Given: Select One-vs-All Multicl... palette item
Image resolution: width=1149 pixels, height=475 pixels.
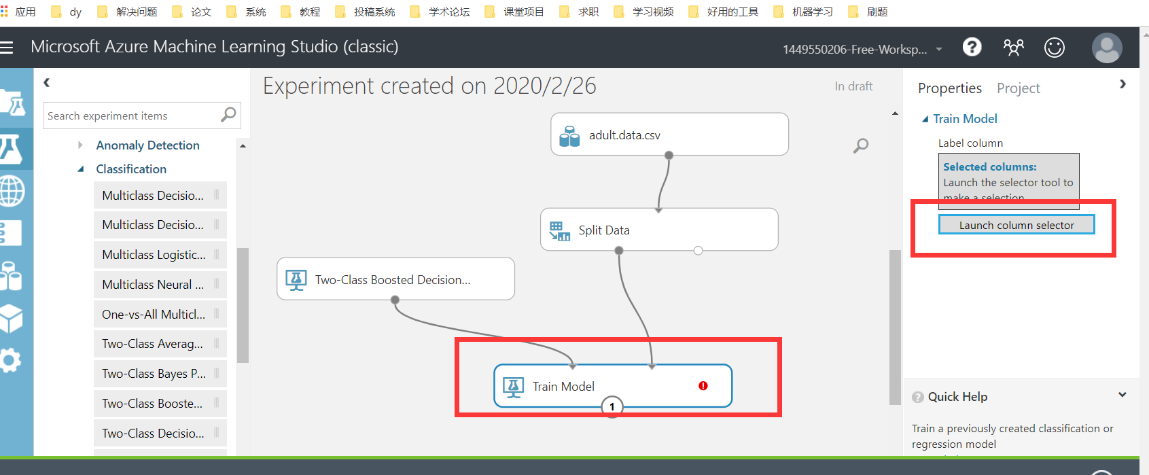Looking at the screenshot, I should pos(160,315).
